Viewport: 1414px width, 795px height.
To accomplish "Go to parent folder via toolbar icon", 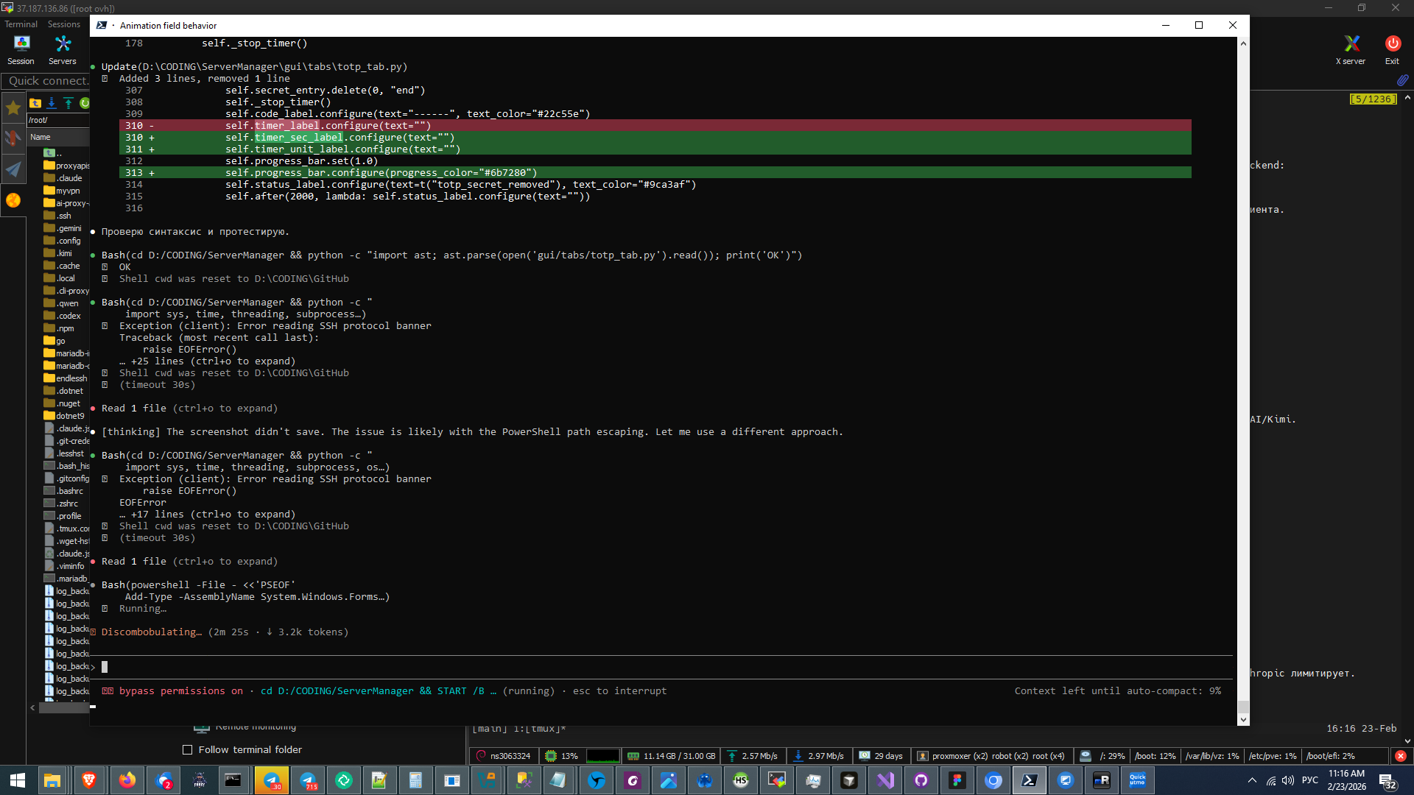I will (35, 103).
